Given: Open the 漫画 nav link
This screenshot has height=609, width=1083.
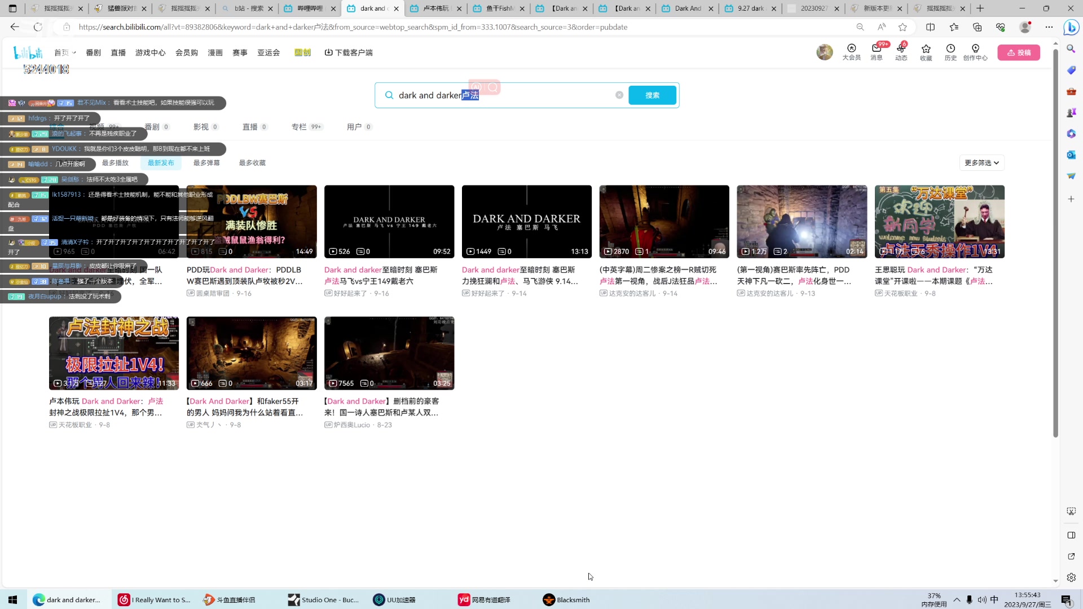Looking at the screenshot, I should (215, 52).
